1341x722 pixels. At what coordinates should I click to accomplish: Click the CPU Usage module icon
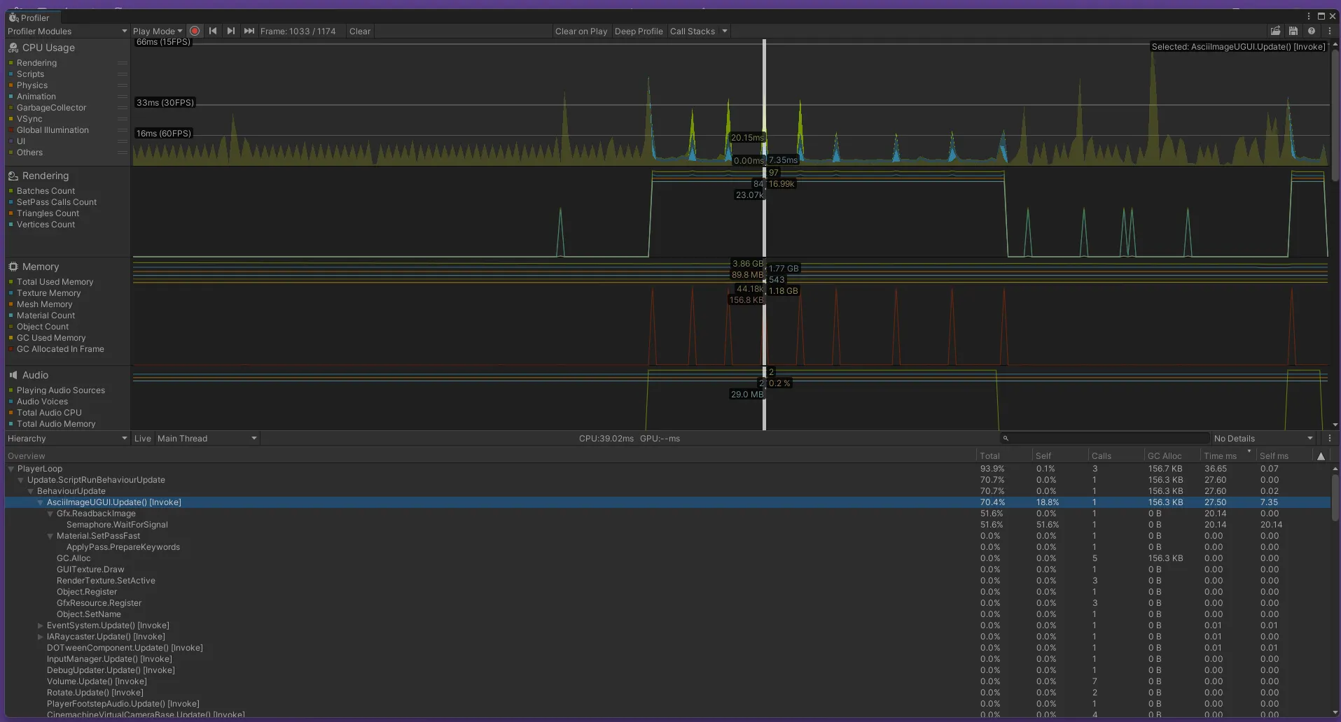click(x=13, y=48)
